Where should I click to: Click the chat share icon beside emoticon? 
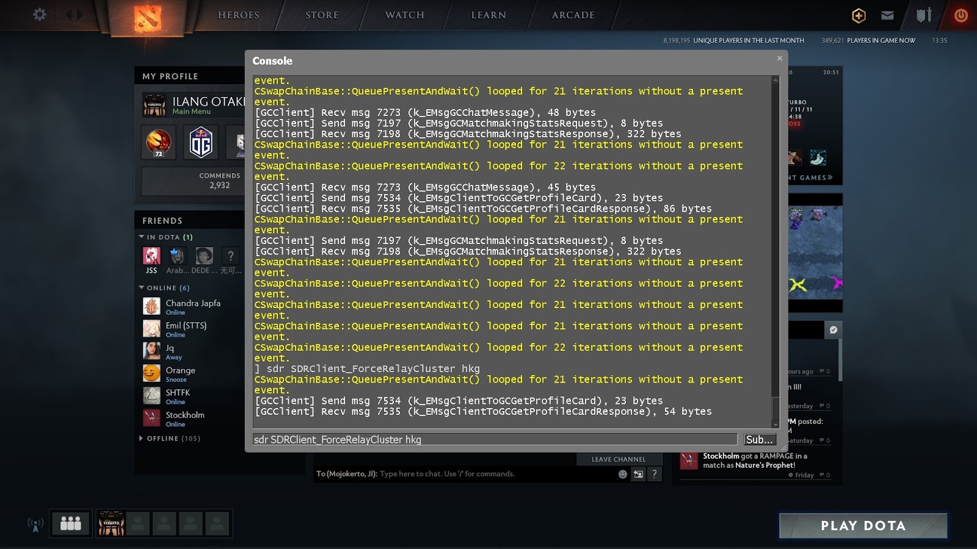point(638,474)
